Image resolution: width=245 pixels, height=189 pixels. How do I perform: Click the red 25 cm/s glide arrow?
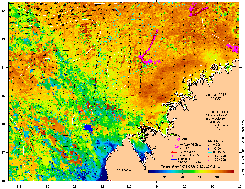coord(174,152)
